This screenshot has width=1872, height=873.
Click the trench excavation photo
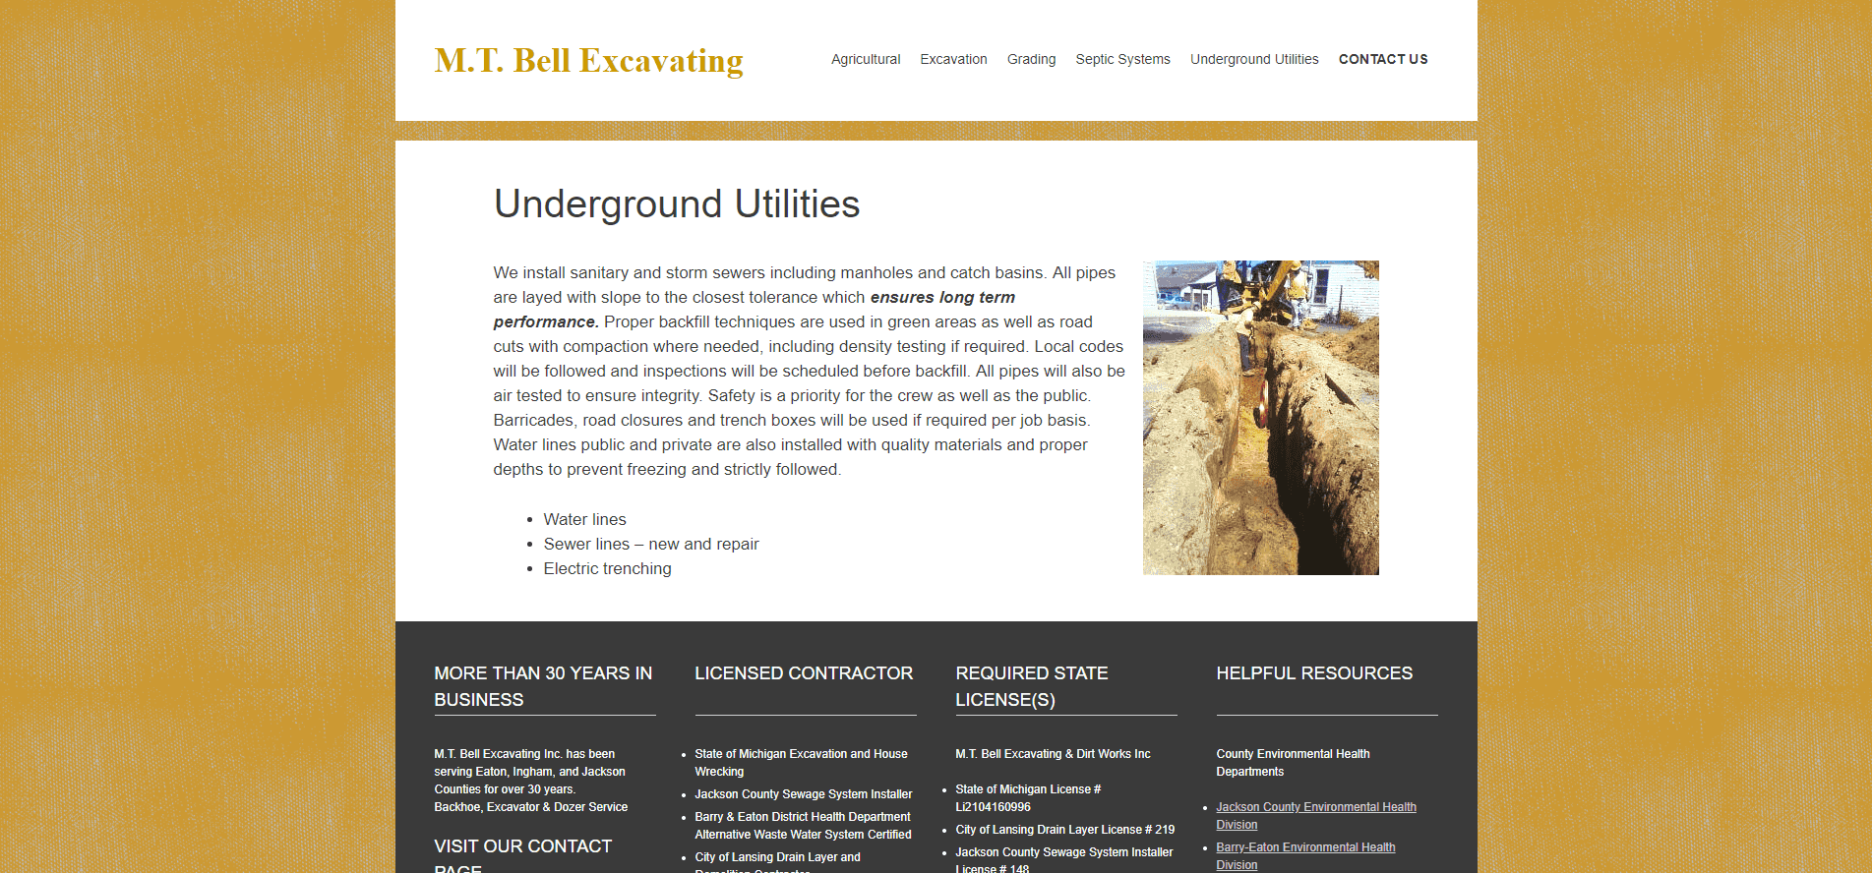pos(1260,417)
